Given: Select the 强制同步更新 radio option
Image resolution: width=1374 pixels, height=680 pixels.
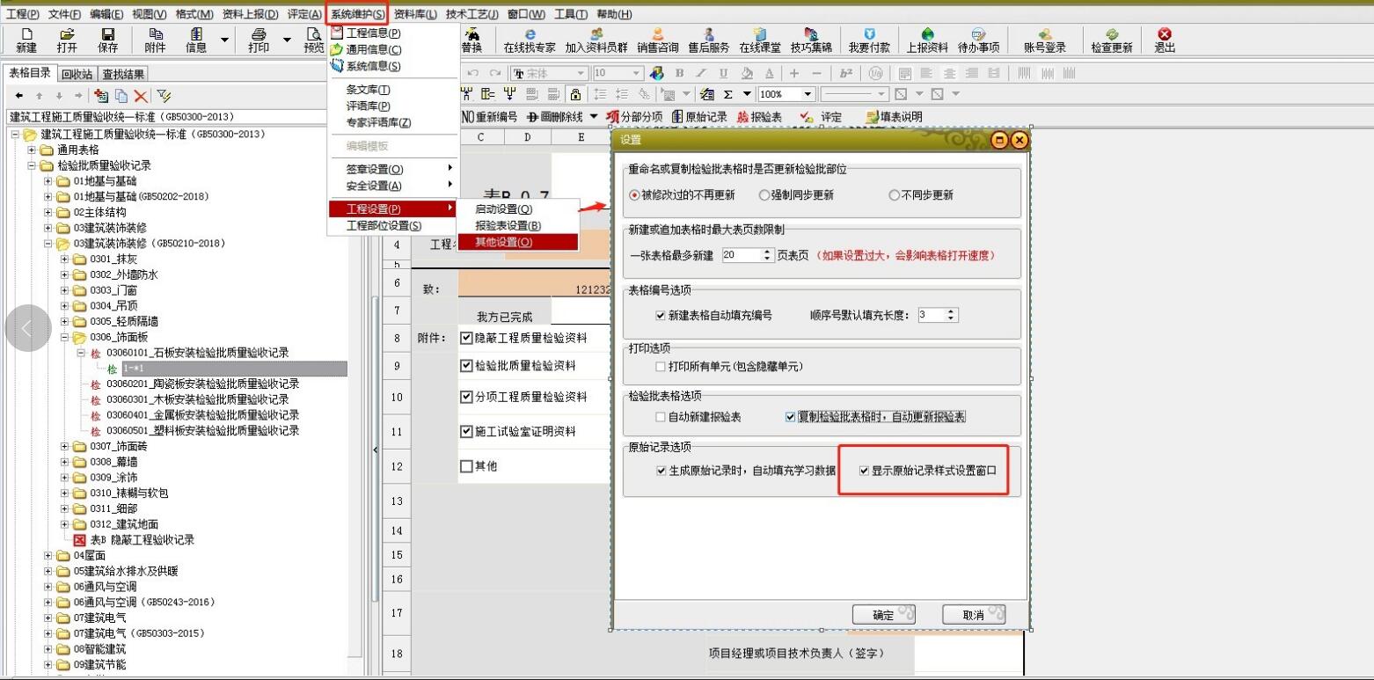Looking at the screenshot, I should click(764, 195).
